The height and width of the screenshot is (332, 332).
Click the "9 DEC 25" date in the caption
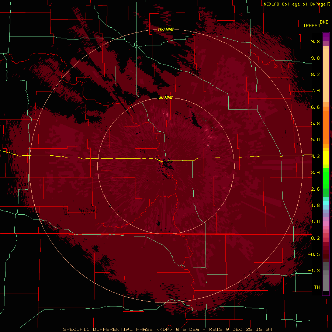coord(240,329)
